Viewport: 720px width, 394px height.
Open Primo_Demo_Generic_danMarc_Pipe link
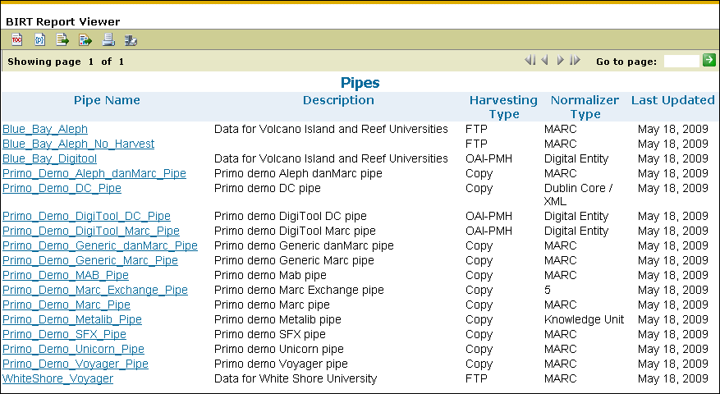coord(100,245)
